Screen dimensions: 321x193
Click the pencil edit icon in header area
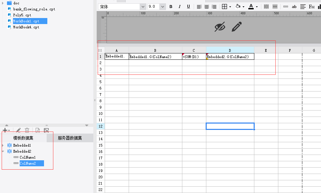pyautogui.click(x=237, y=27)
